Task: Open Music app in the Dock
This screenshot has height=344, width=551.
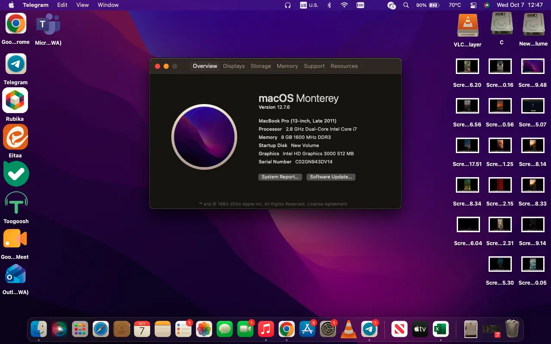Action: (266, 329)
